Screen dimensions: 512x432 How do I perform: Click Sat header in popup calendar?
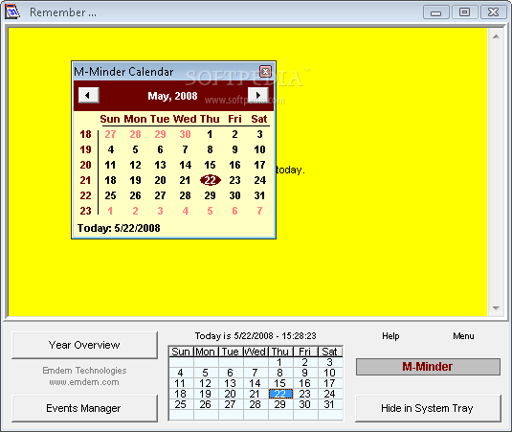pos(259,119)
